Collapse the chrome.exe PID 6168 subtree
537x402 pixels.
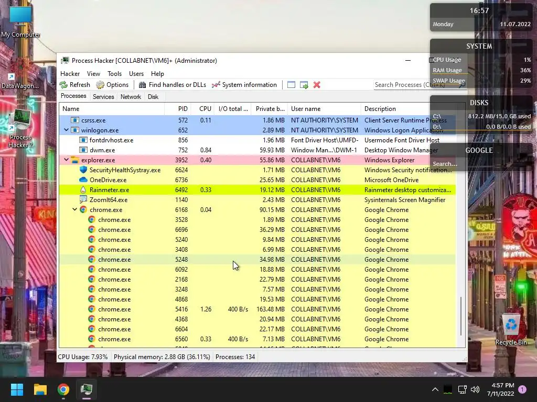74,209
